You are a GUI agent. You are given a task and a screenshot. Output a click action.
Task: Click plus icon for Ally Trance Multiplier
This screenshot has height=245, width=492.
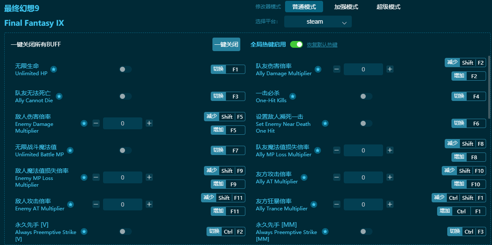(390, 204)
